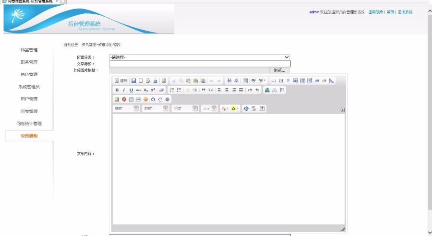Toggle bulleted list
This screenshot has height=236, width=432.
(x=179, y=90)
